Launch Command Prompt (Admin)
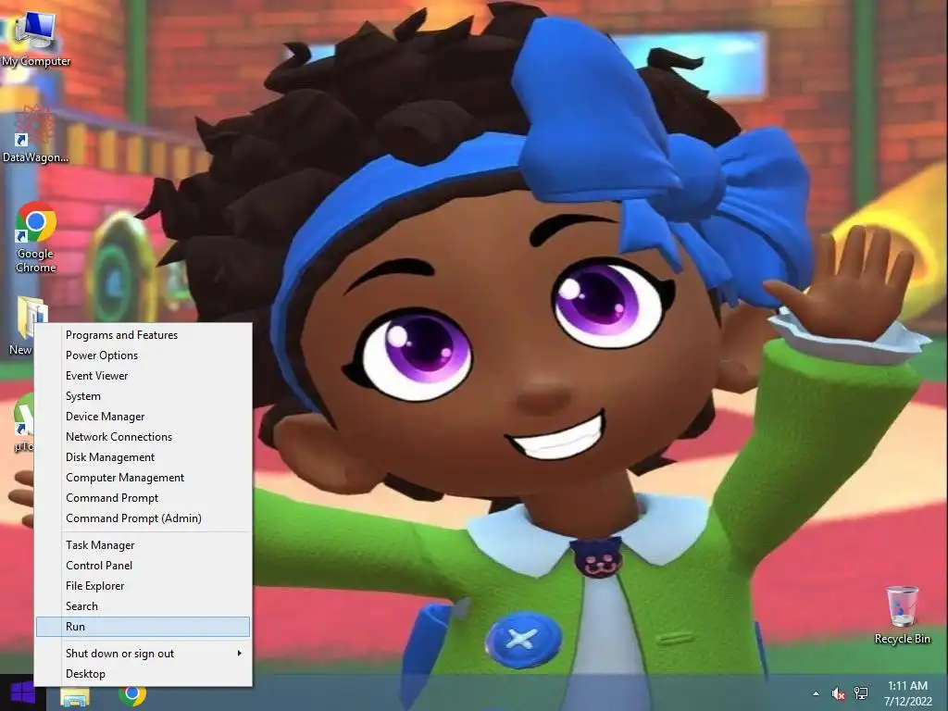Viewport: 948px width, 711px height. tap(143, 518)
